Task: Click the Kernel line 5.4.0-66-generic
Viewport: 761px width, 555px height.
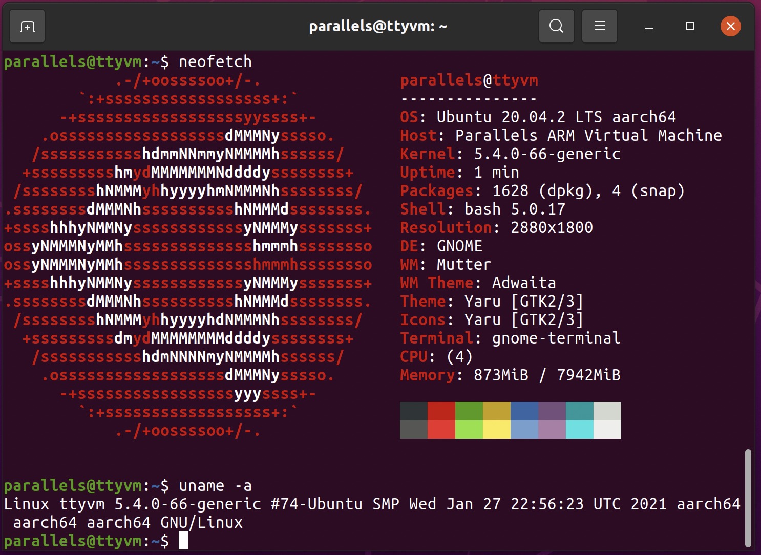Action: coord(510,154)
